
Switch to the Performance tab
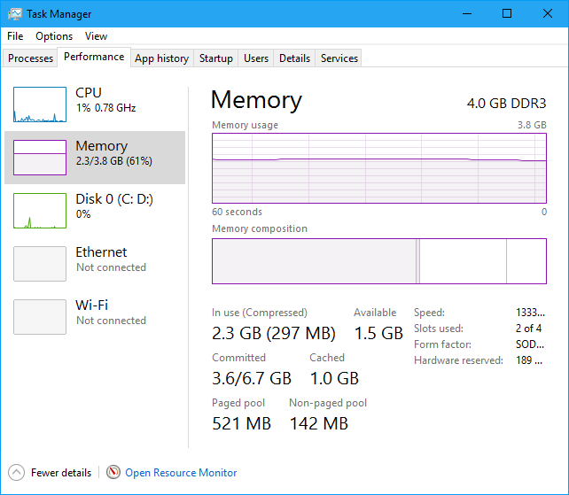click(x=94, y=57)
